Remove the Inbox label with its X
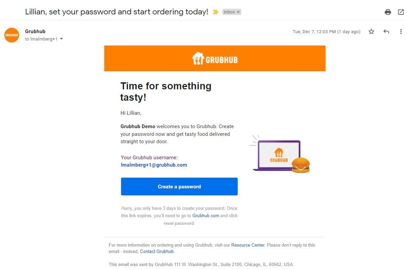Screen dimensions: 407x270 [x=238, y=12]
